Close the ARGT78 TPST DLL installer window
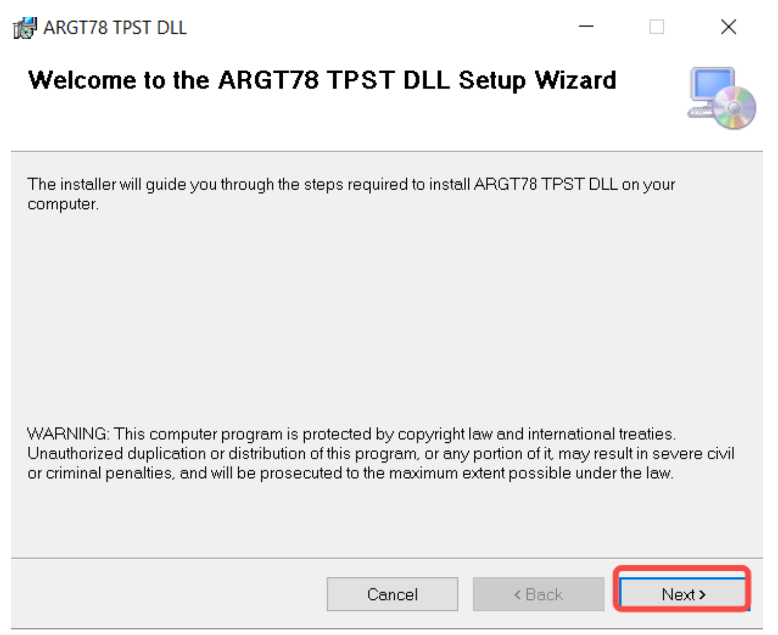 [728, 27]
